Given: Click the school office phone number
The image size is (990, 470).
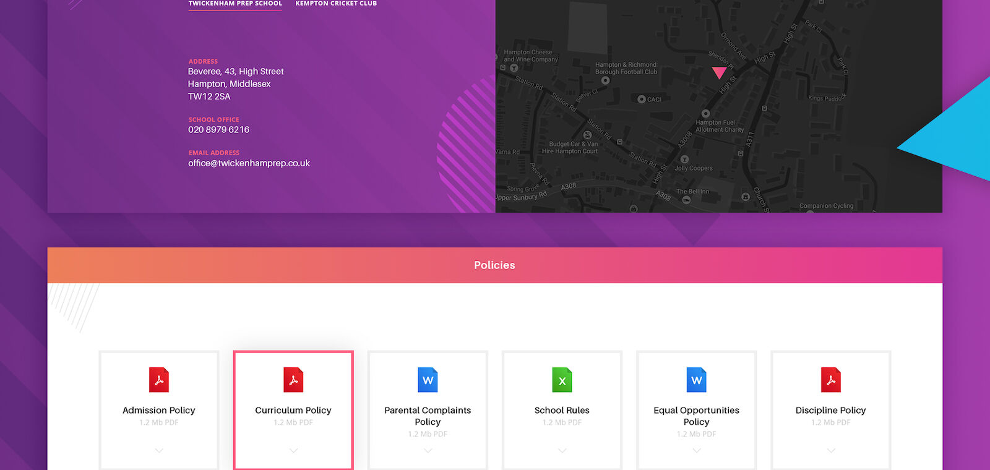Looking at the screenshot, I should pyautogui.click(x=218, y=130).
